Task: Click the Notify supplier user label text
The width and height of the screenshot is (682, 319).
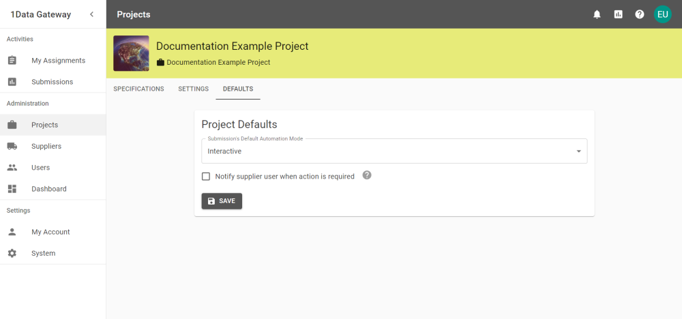Action: pyautogui.click(x=285, y=177)
